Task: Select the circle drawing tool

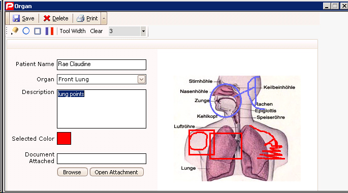Action: coord(26,31)
